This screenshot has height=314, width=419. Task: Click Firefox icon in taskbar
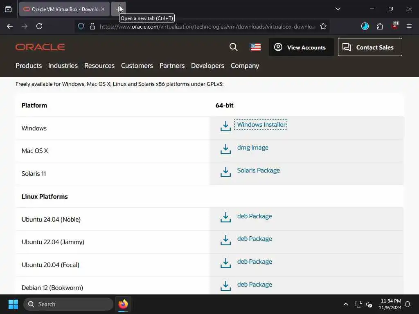click(123, 304)
